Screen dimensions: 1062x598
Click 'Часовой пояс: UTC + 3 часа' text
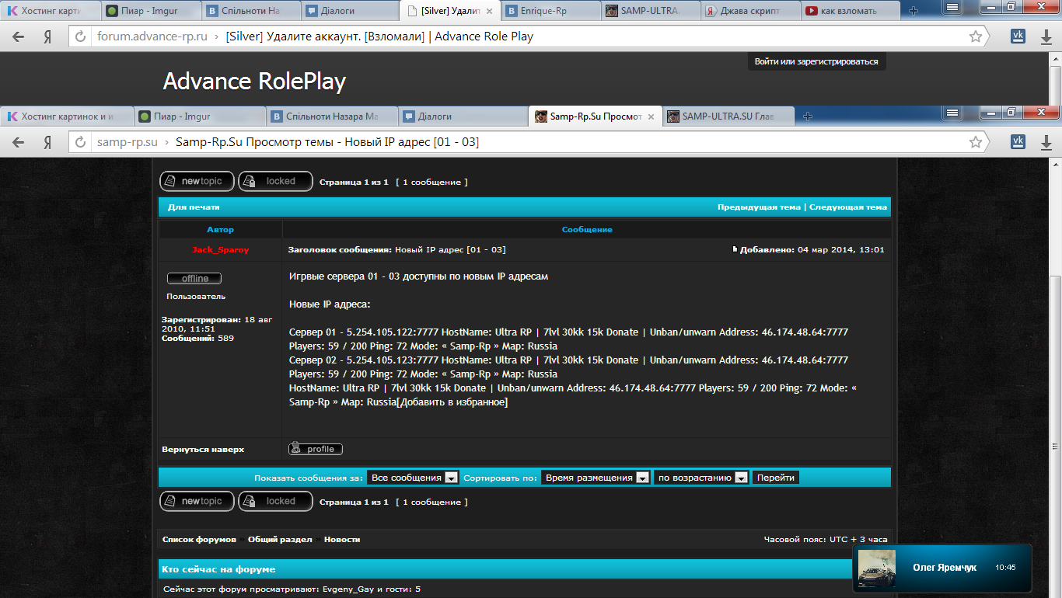click(x=826, y=539)
